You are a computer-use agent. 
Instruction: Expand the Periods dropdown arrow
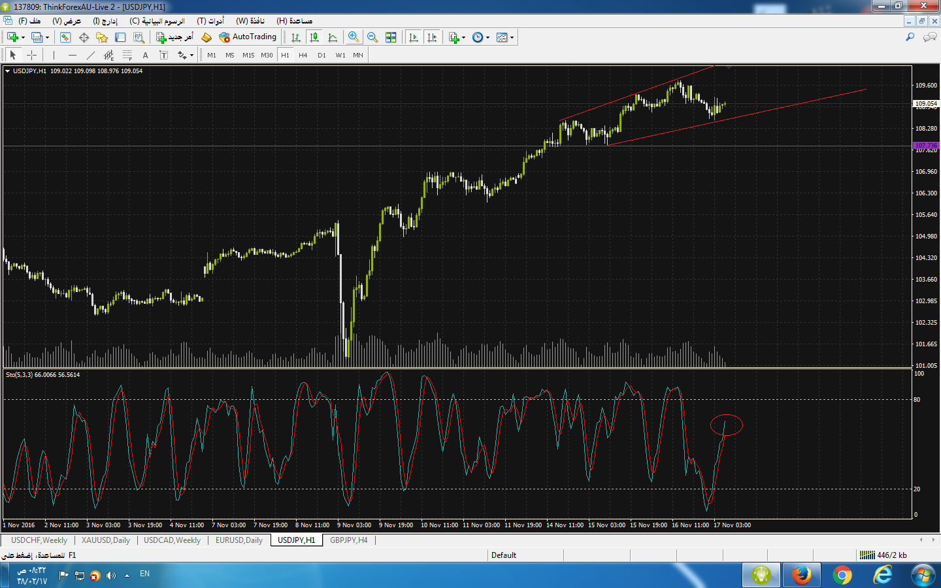(487, 37)
